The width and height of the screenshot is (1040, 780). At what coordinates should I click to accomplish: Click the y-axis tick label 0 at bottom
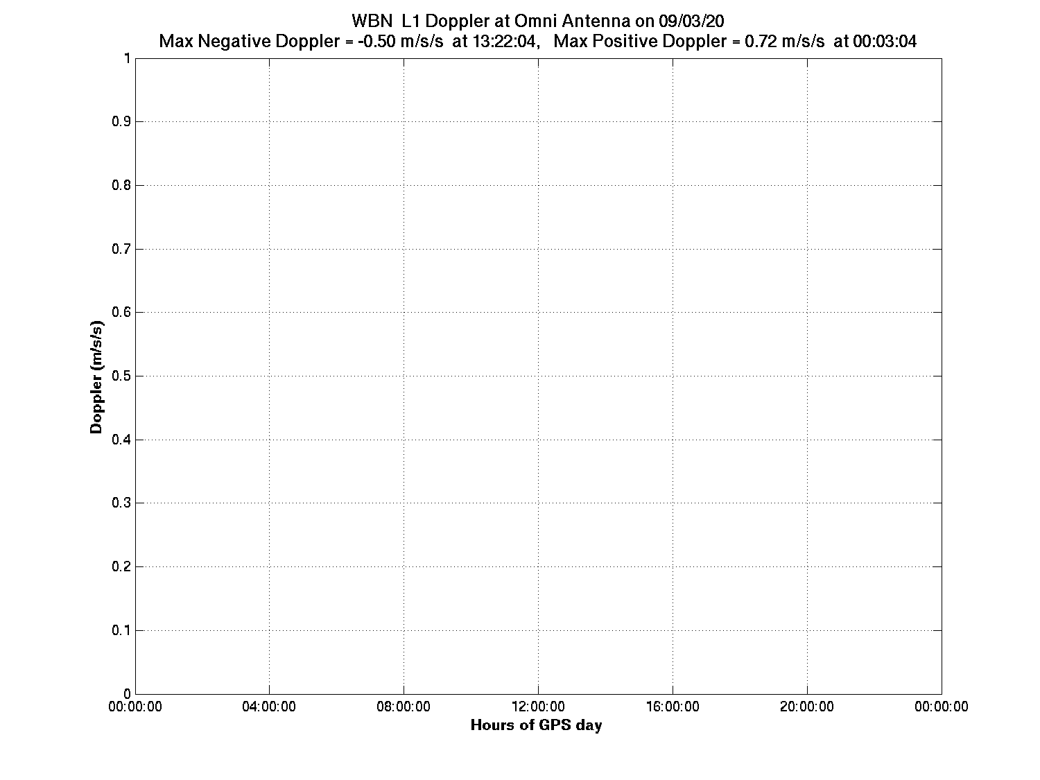127,694
